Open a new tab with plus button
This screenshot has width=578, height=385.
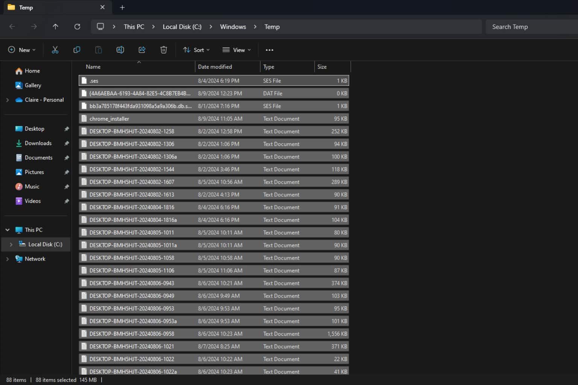coord(122,8)
